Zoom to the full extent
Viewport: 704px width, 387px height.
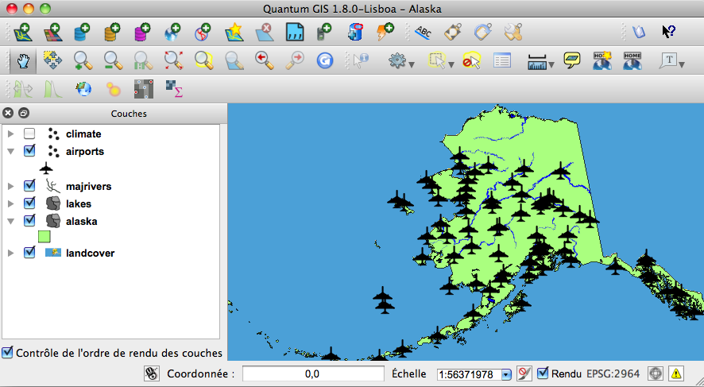pos(173,60)
